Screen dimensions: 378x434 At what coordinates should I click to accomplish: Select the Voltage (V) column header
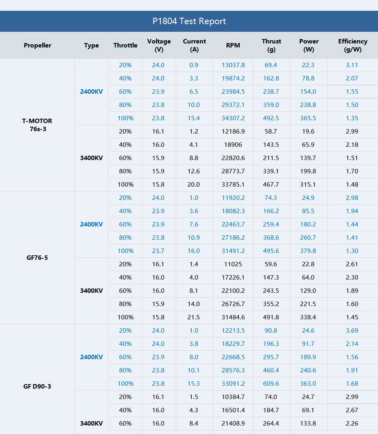(x=159, y=45)
